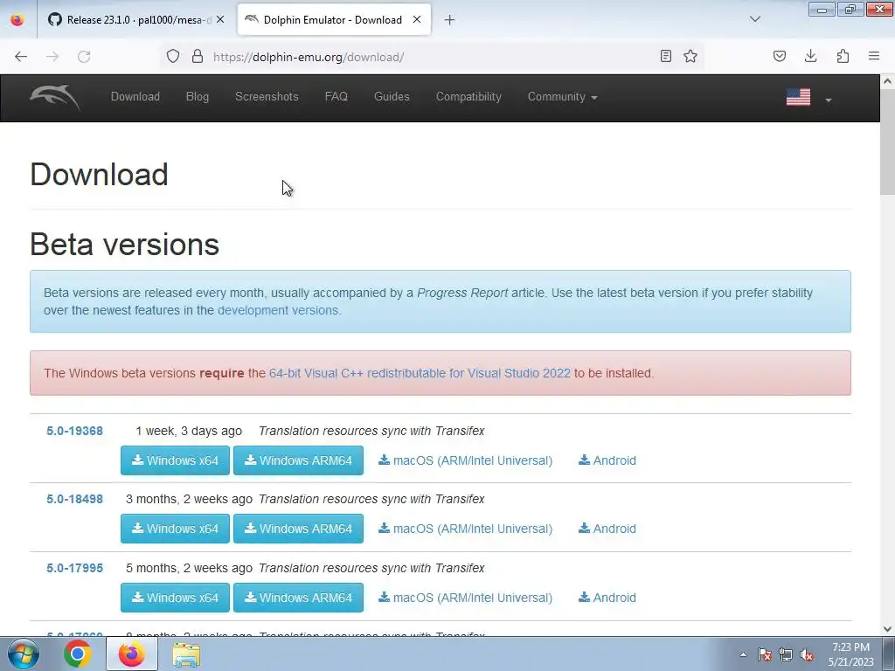Open the Windows Start button
Viewport: 895px width, 671px height.
click(23, 654)
